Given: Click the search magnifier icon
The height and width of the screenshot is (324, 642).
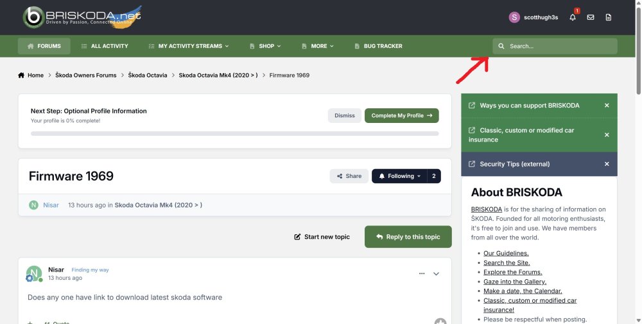Looking at the screenshot, I should click(x=501, y=46).
